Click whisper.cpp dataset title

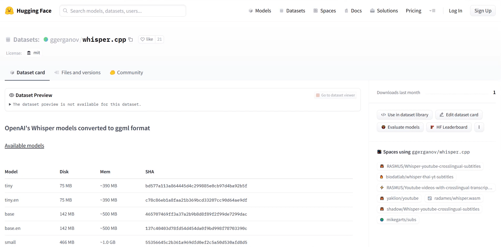[104, 39]
